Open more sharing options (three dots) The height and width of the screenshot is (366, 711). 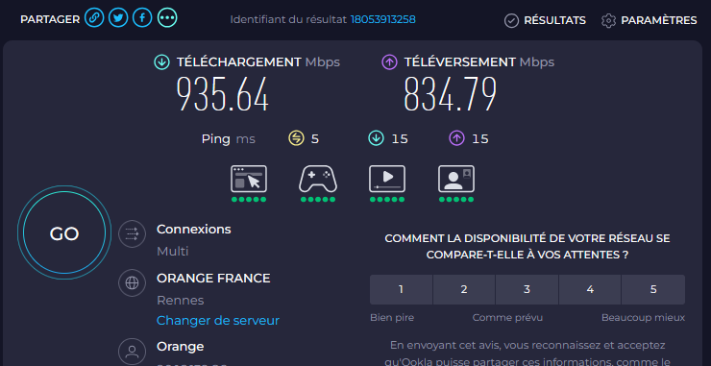[167, 18]
